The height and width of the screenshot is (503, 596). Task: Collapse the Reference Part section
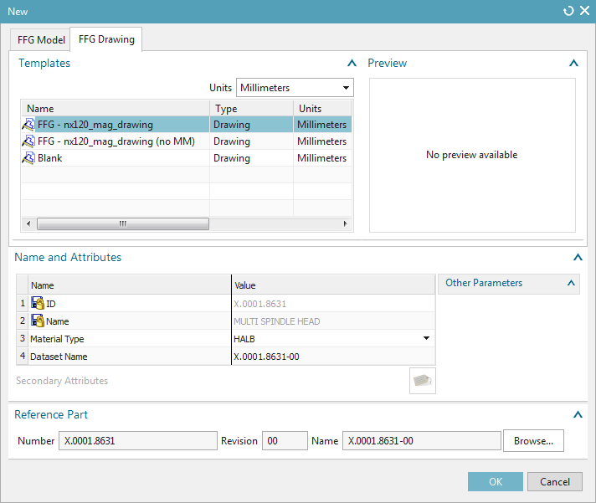click(x=577, y=414)
